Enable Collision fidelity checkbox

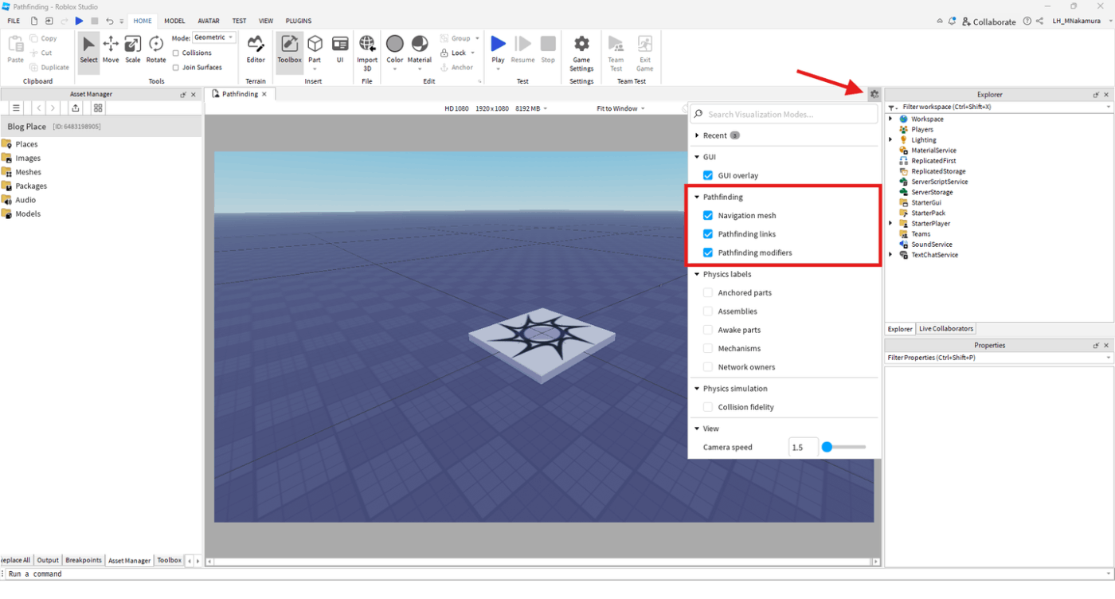pyautogui.click(x=708, y=407)
